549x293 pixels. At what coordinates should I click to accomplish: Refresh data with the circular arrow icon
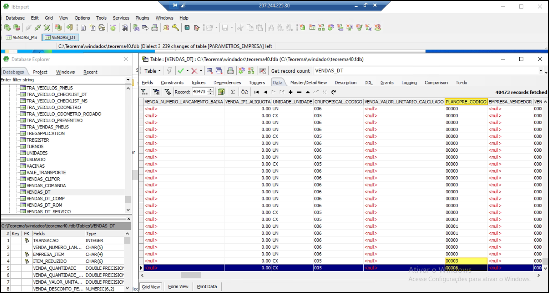pos(333,92)
